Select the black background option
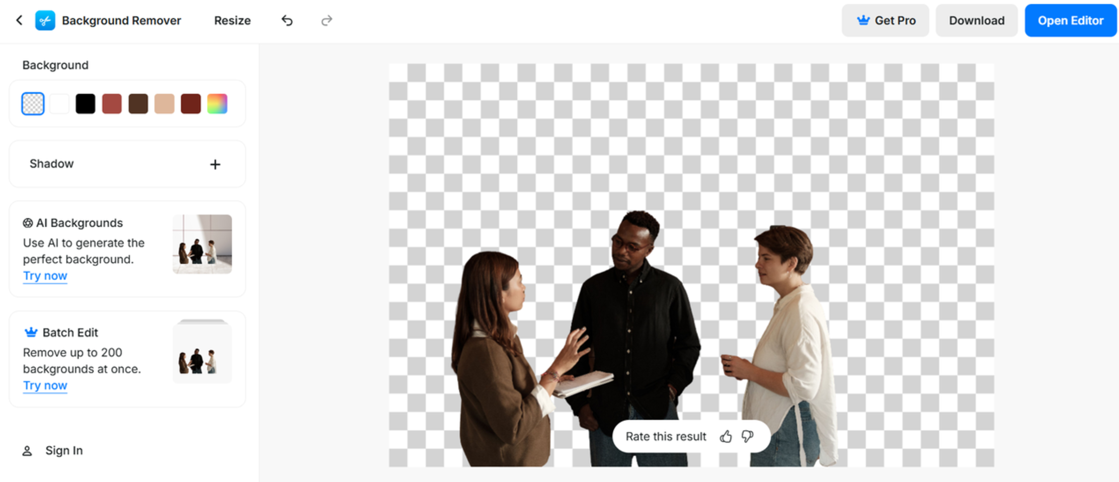Screen dimensions: 1119x482 (86, 104)
